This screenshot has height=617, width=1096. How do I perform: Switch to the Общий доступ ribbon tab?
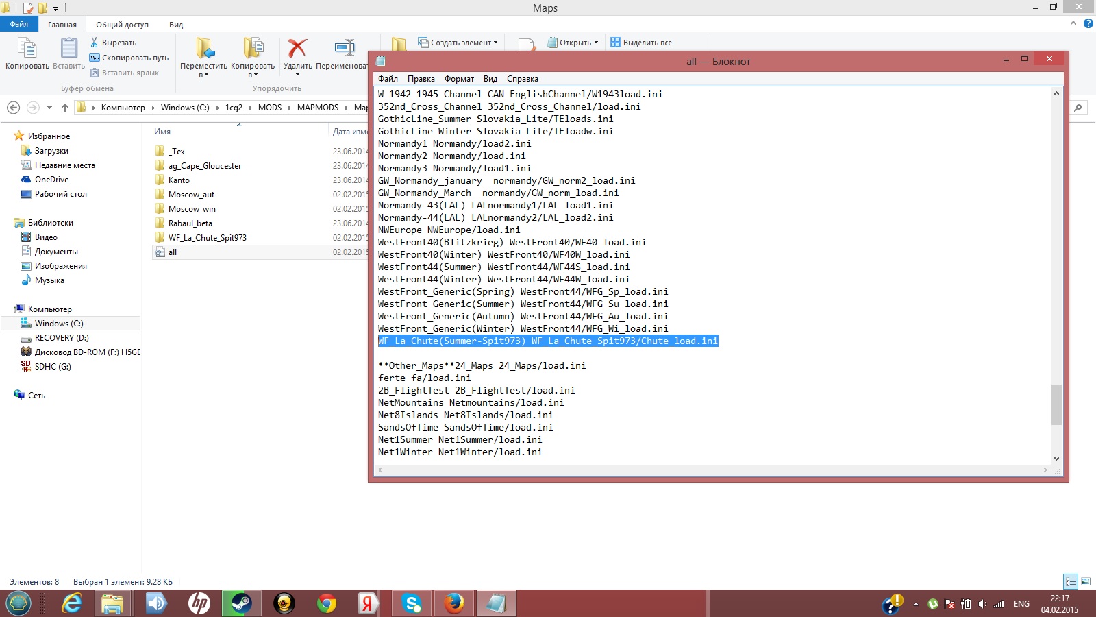[122, 25]
